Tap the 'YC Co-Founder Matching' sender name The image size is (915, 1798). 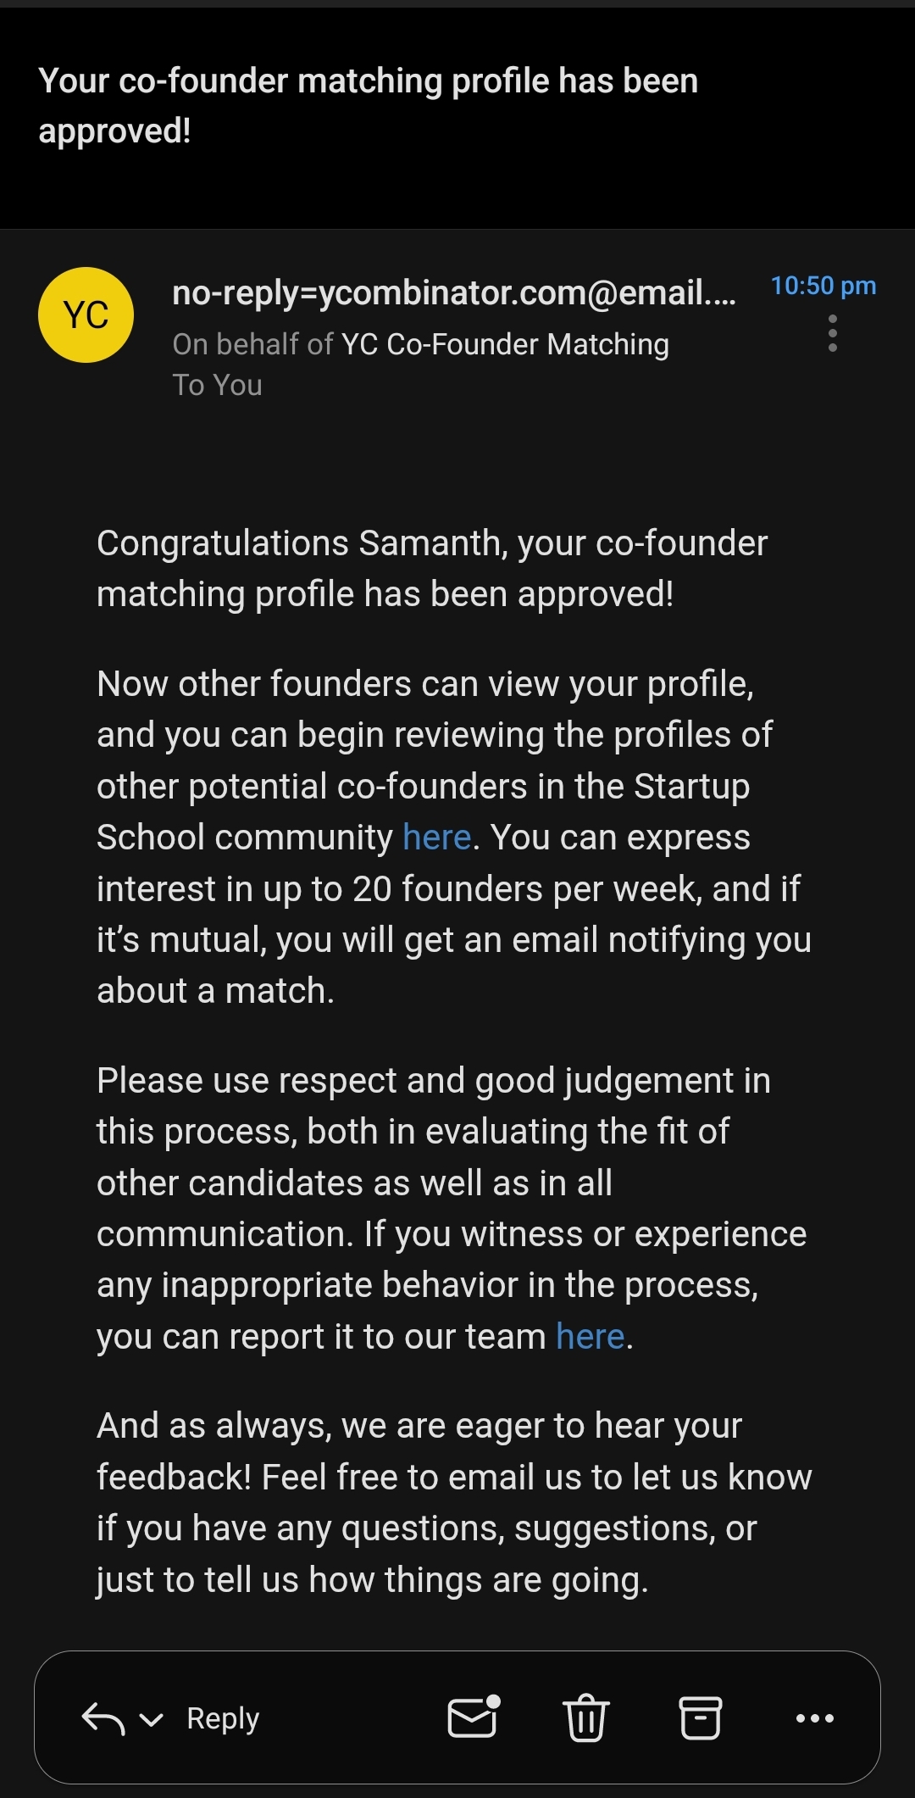coord(505,344)
